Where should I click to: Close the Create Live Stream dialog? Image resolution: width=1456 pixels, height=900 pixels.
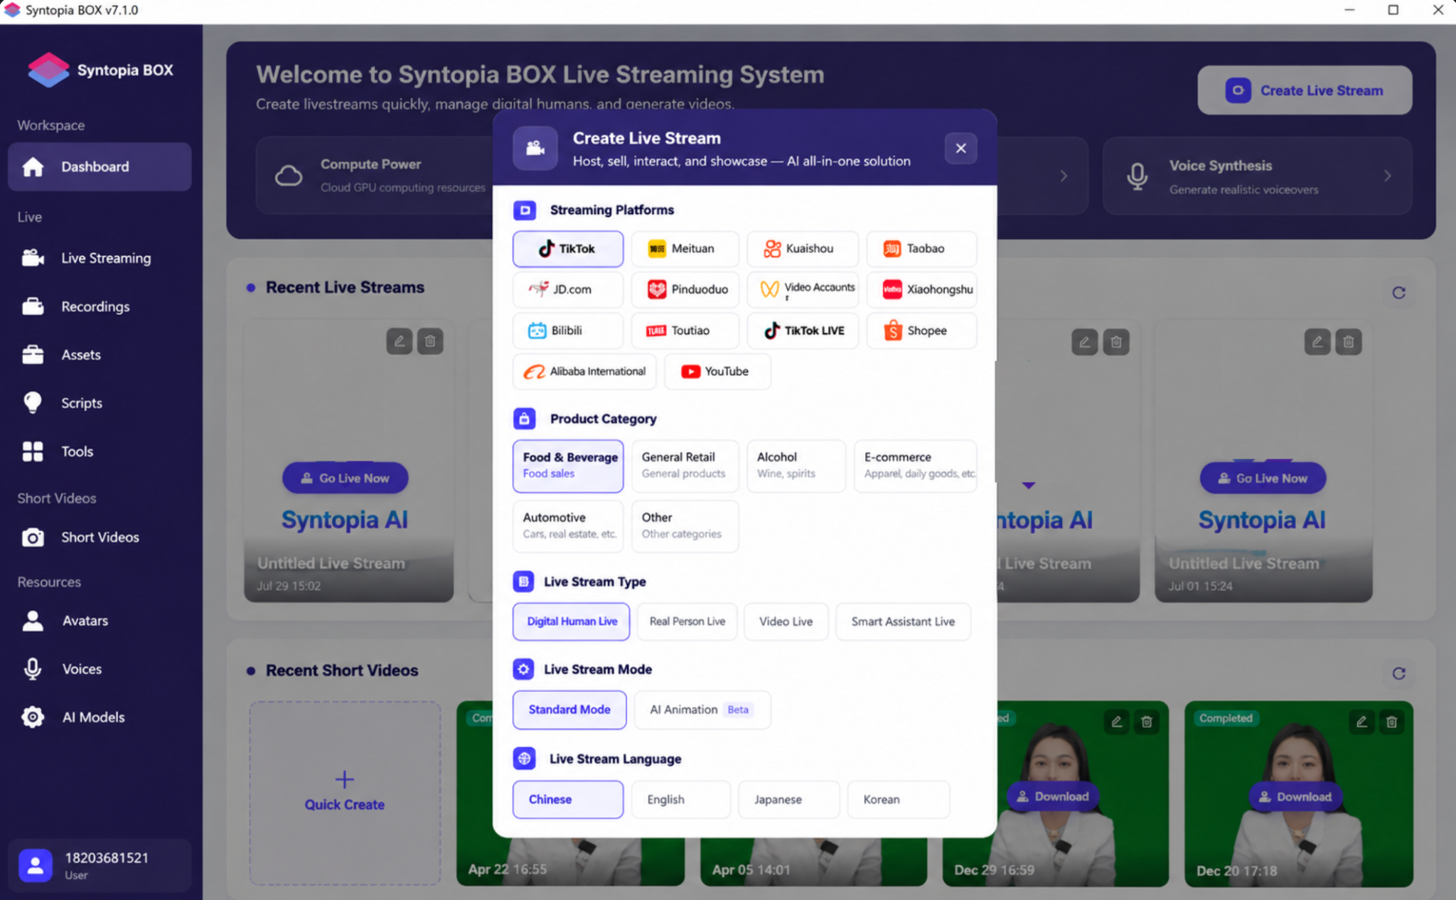tap(960, 148)
